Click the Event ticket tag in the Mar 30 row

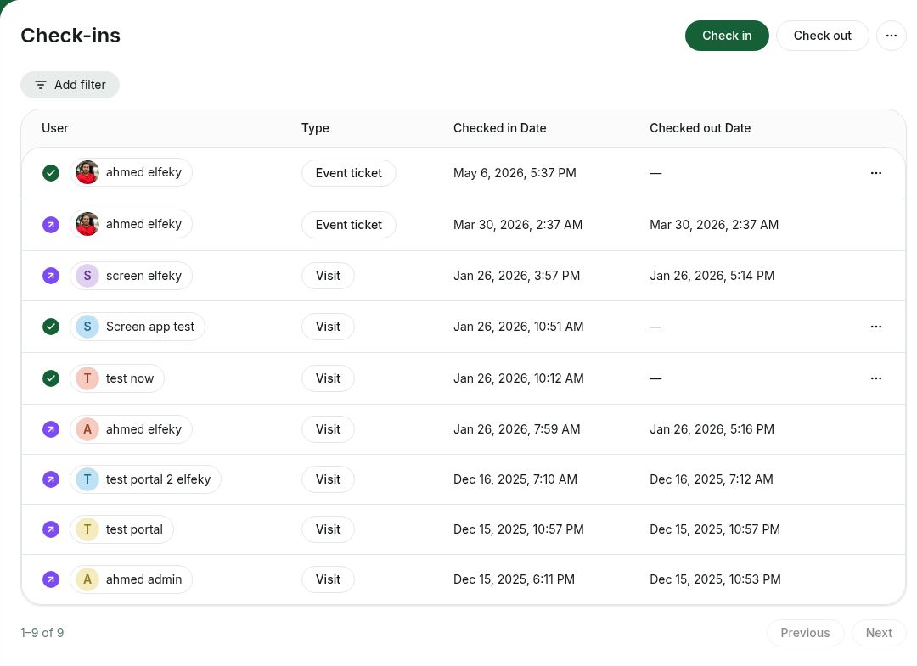pos(349,225)
